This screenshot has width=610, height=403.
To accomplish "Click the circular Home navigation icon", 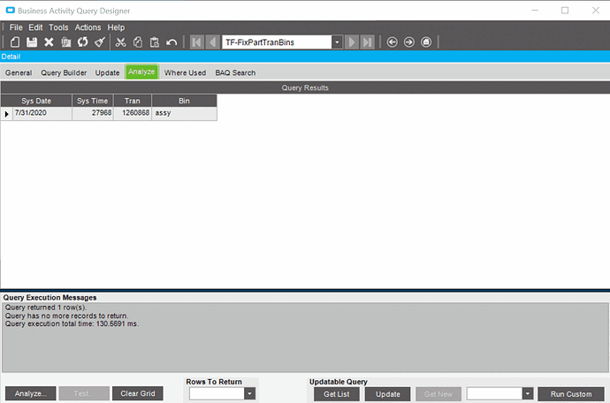I will pos(426,42).
